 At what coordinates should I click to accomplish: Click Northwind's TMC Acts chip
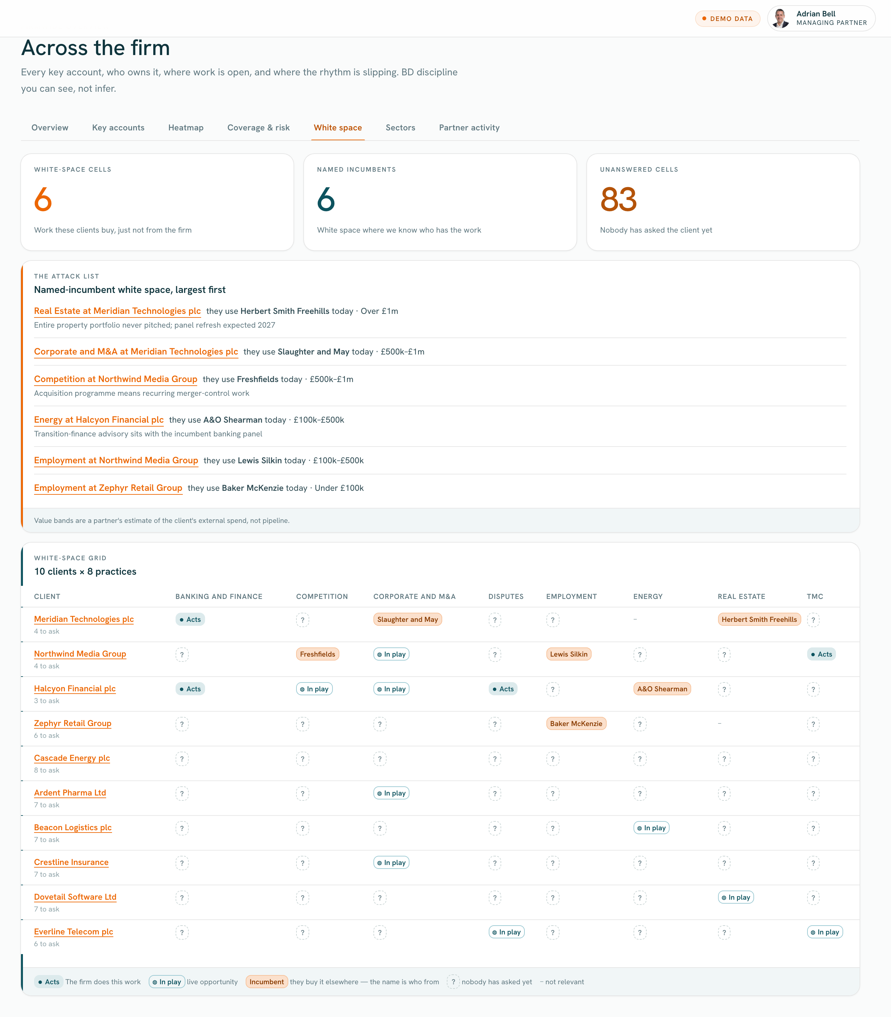822,654
